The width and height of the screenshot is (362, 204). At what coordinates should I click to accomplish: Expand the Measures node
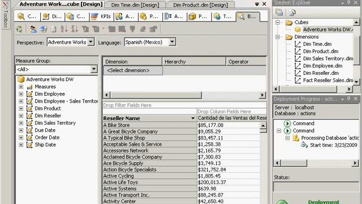(x=21, y=87)
